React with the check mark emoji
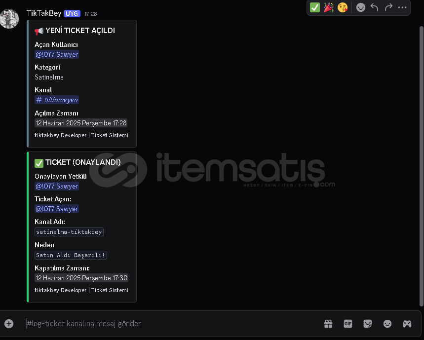 tap(315, 7)
